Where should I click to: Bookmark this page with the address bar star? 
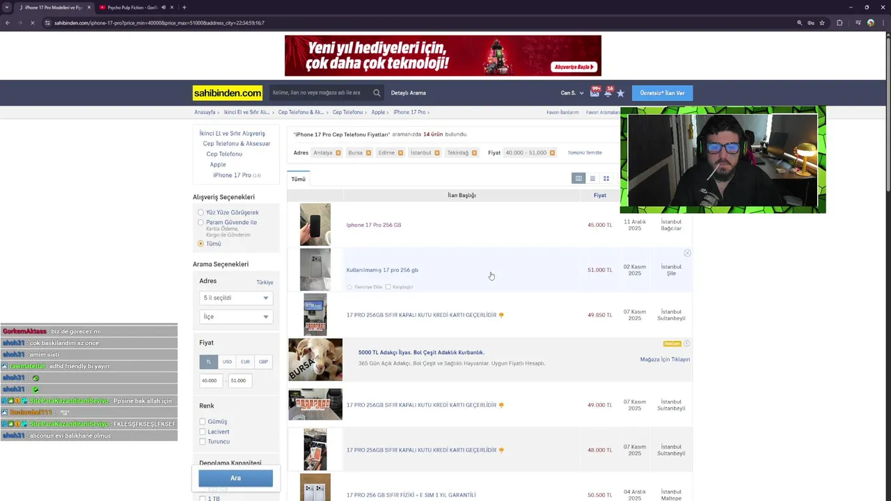click(x=822, y=23)
